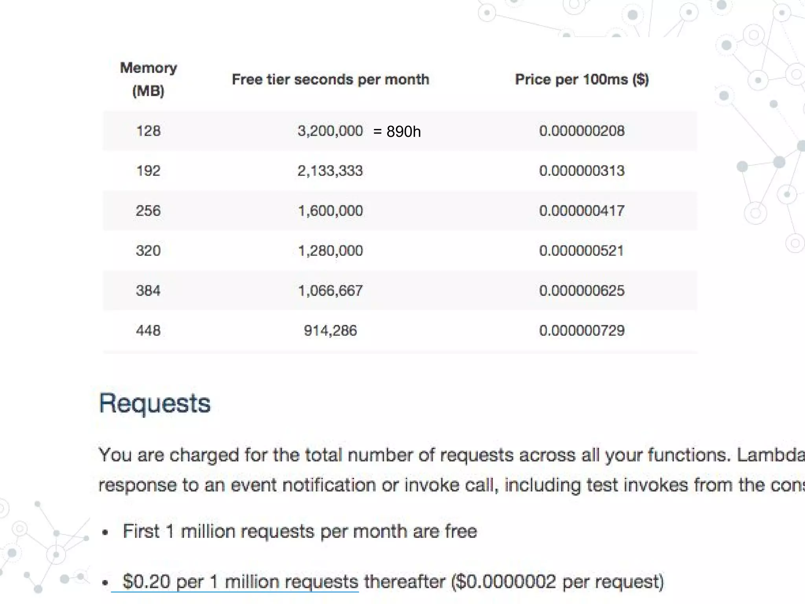Select the "First 1 million requests" bullet text
The width and height of the screenshot is (805, 604).
point(300,531)
